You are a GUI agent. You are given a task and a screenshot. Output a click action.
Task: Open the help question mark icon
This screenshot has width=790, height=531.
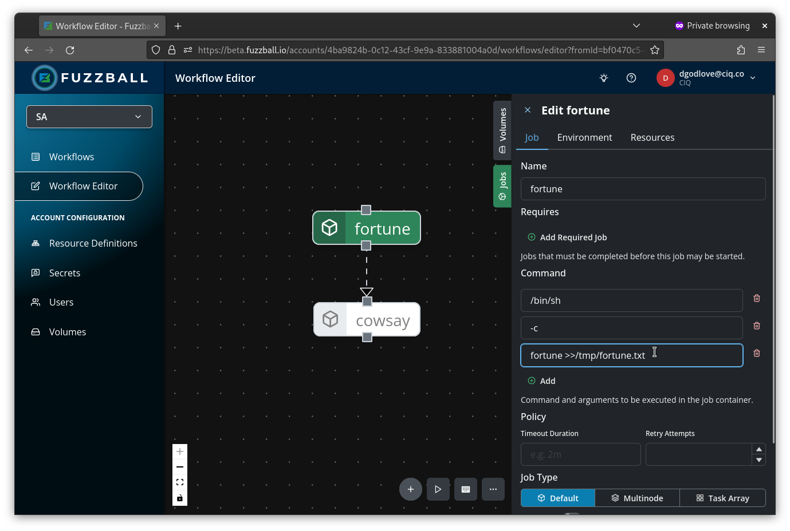coord(631,78)
